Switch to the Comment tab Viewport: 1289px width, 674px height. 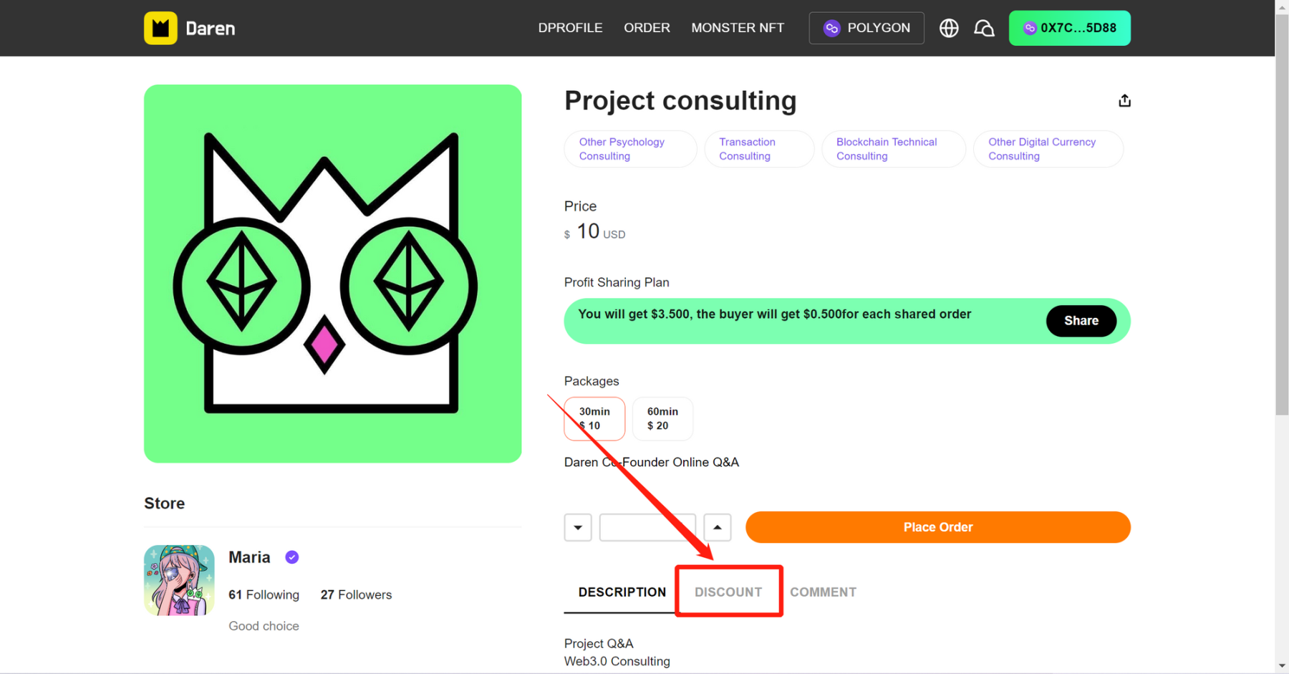(x=823, y=592)
